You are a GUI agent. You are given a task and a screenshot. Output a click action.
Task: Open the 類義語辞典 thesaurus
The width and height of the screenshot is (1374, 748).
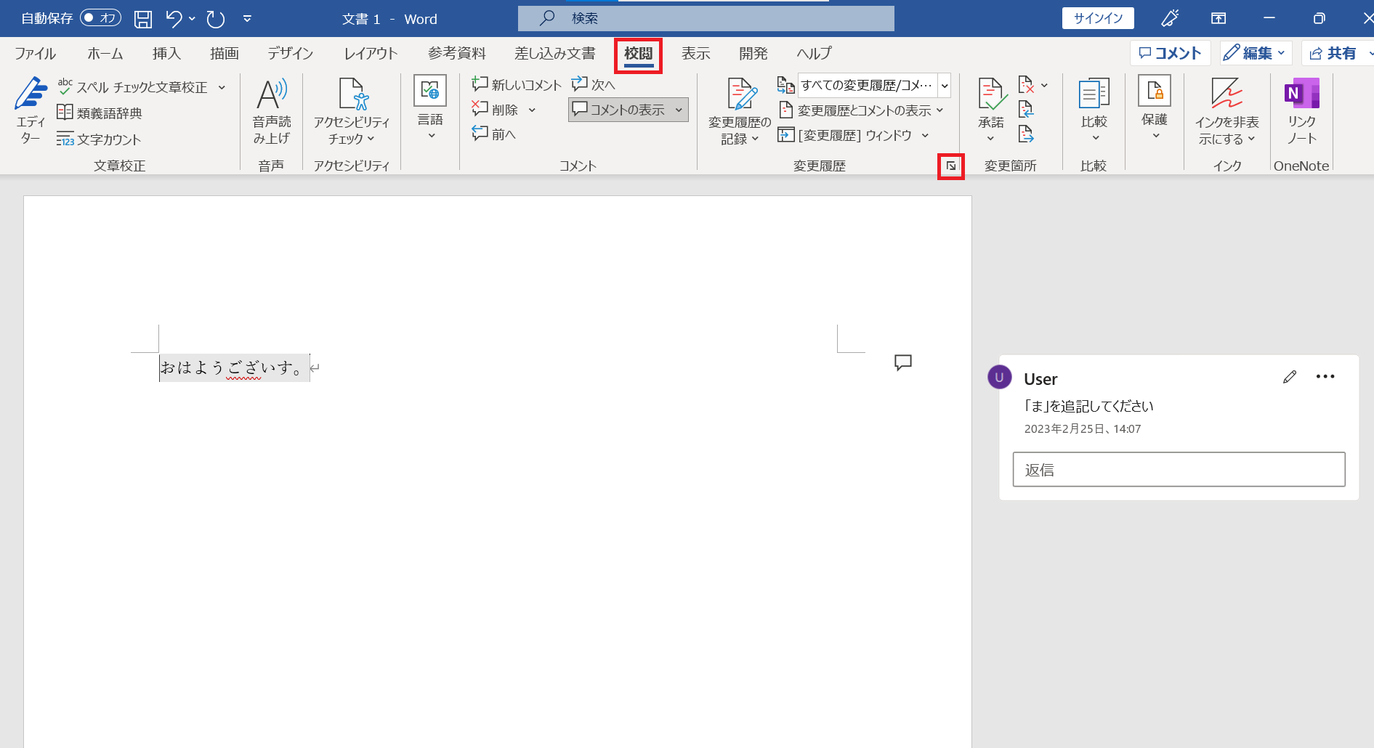(100, 113)
